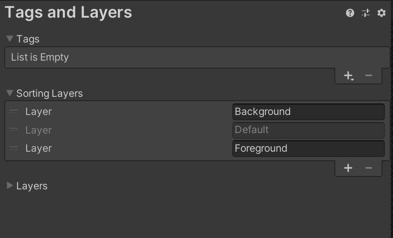Viewport: 393px width, 238px height.
Task: Collapse the Tags section
Action: click(10, 39)
